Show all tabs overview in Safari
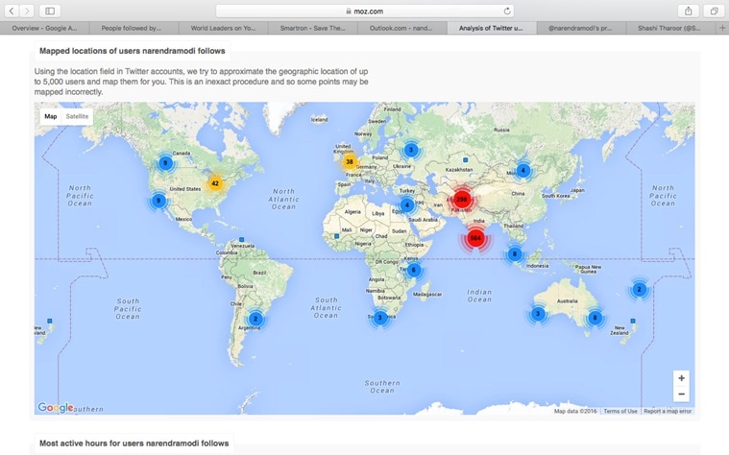The image size is (729, 455). point(714,11)
